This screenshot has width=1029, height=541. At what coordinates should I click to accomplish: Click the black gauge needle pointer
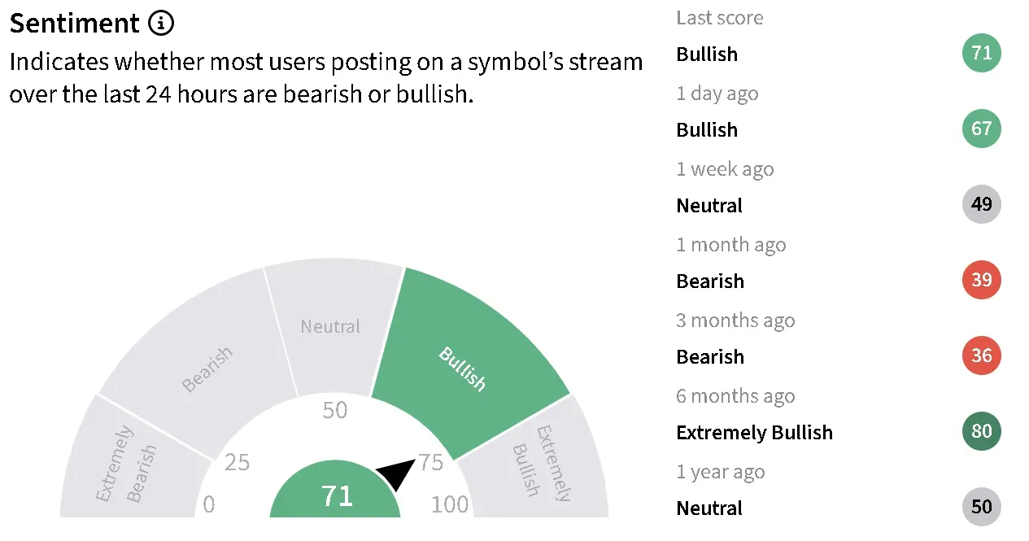(x=396, y=473)
